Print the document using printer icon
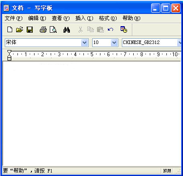The image size is (183, 176). pos(43,30)
